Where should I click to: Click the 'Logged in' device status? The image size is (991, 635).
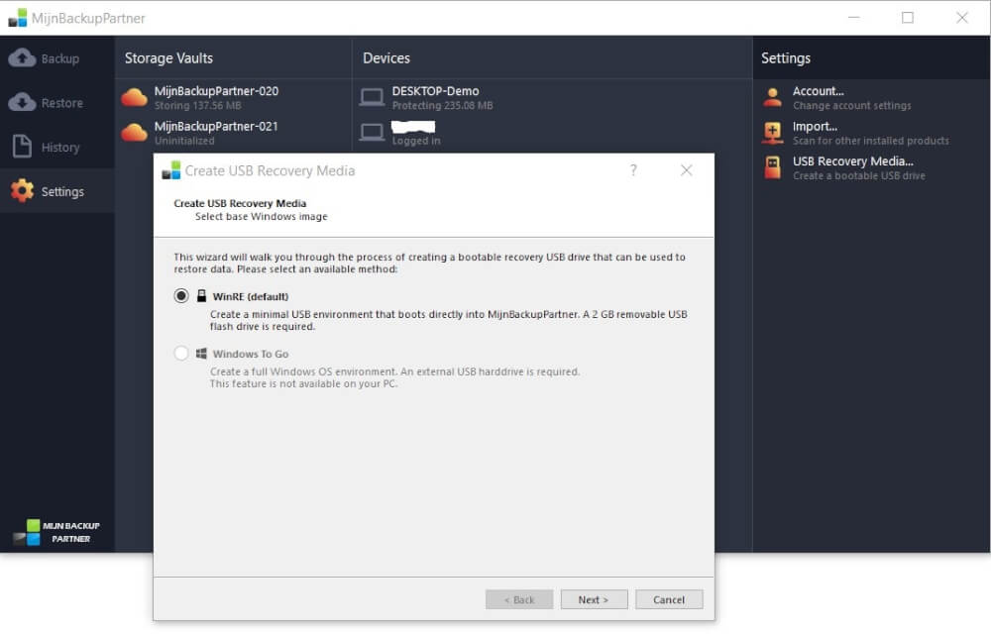pyautogui.click(x=416, y=141)
